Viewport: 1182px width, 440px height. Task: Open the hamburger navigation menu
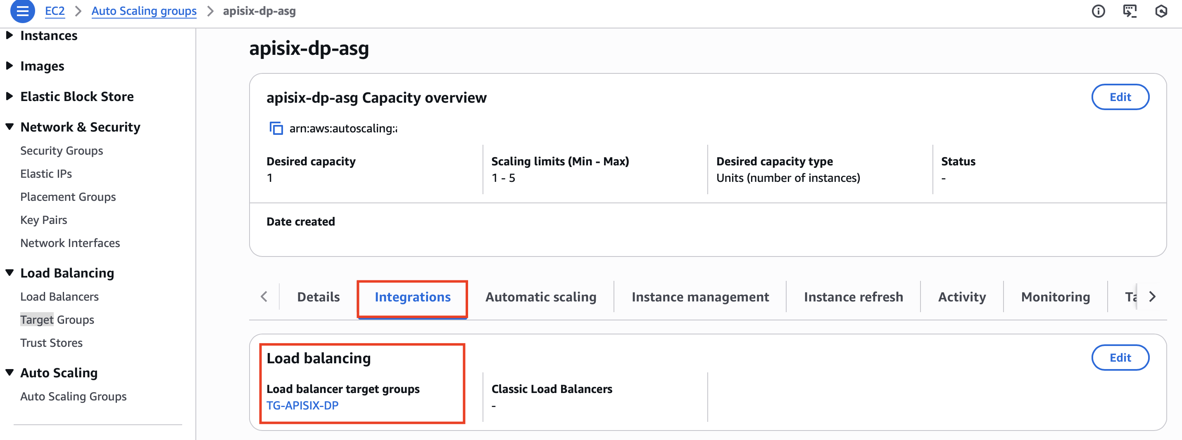[x=22, y=11]
